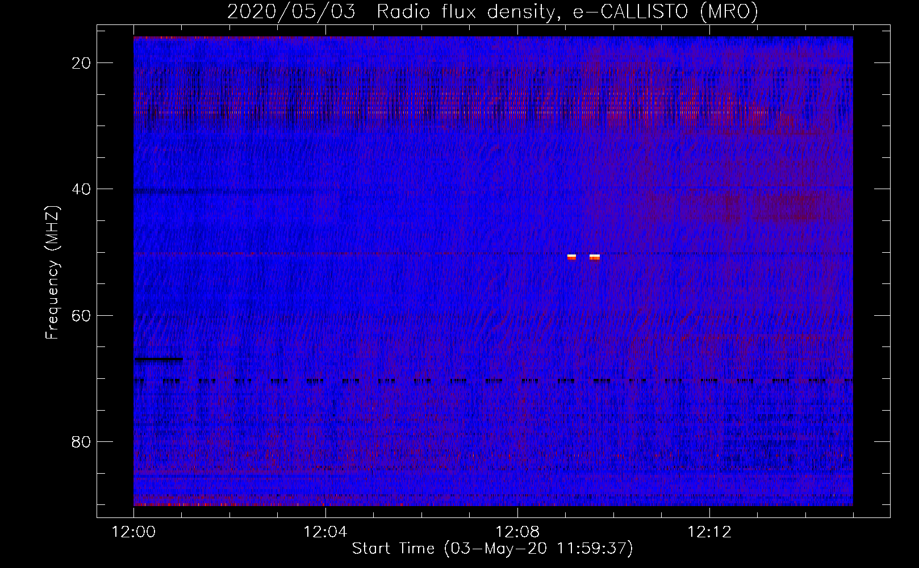Click the 12:08 time tick label

(x=517, y=532)
